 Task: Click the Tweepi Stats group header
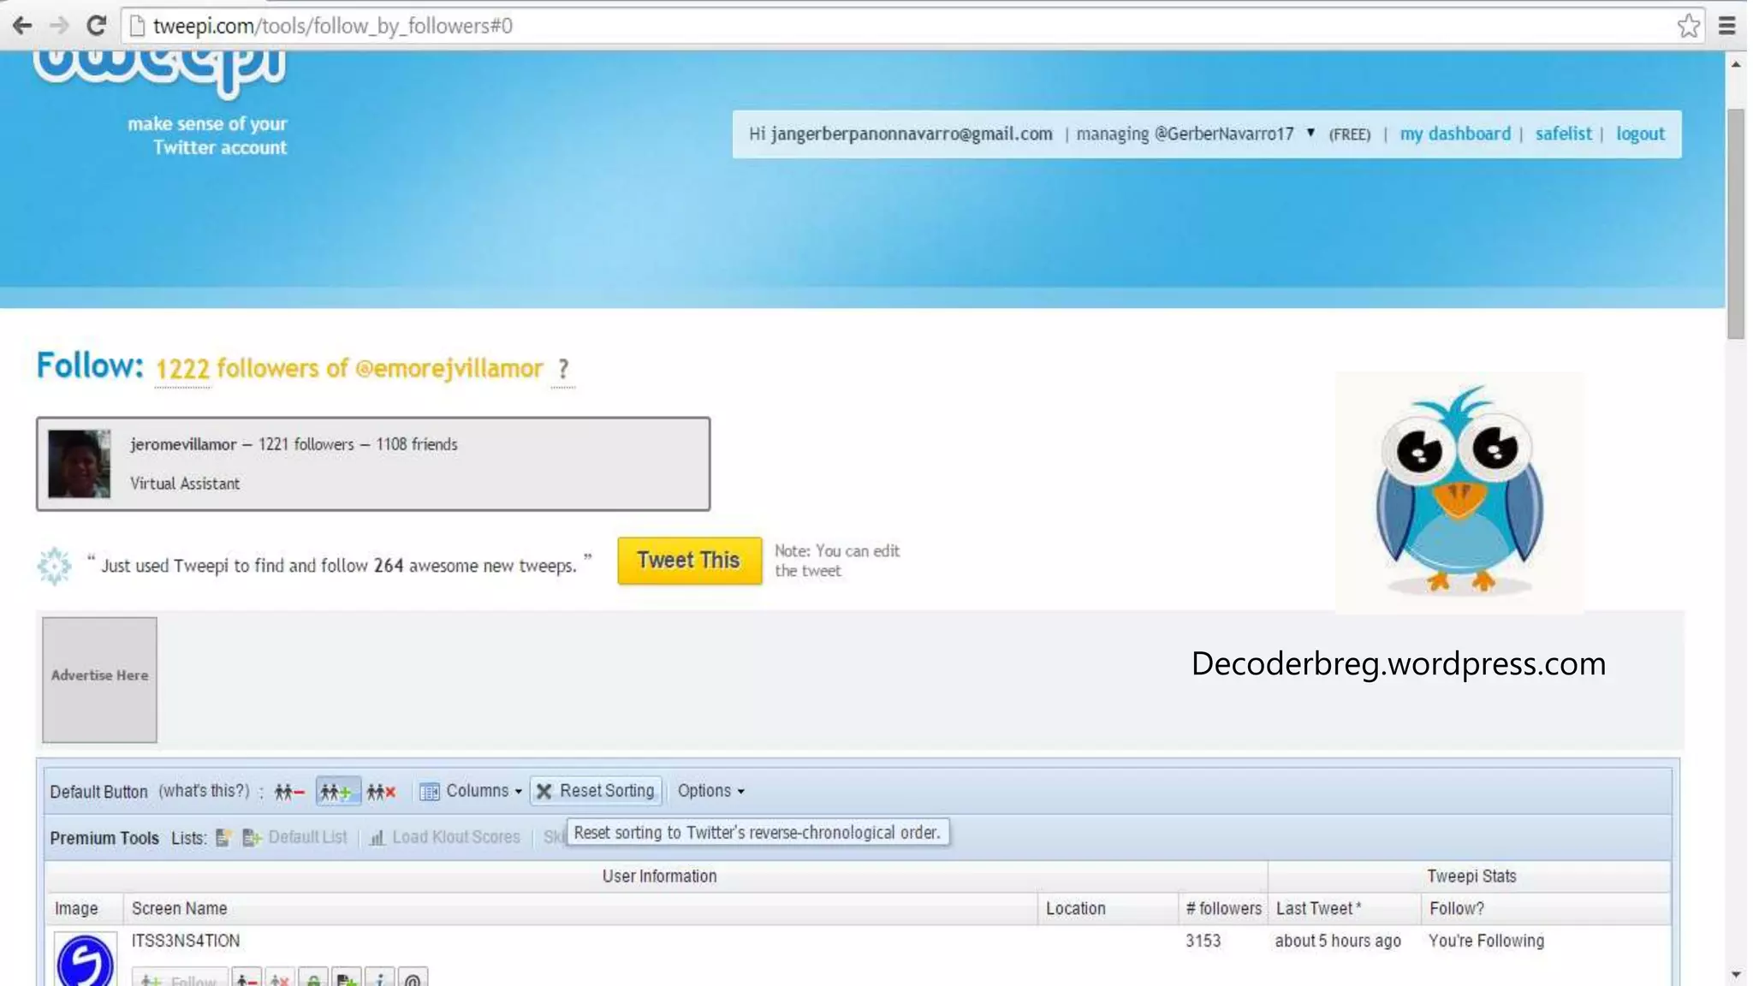1471,876
